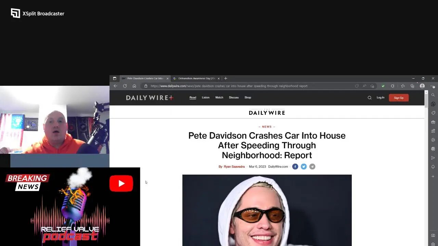
Task: Click the XSplit Broadcaster logo
Action: tap(37, 13)
